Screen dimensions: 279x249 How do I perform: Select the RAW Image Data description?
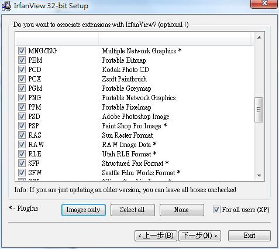coord(129,145)
